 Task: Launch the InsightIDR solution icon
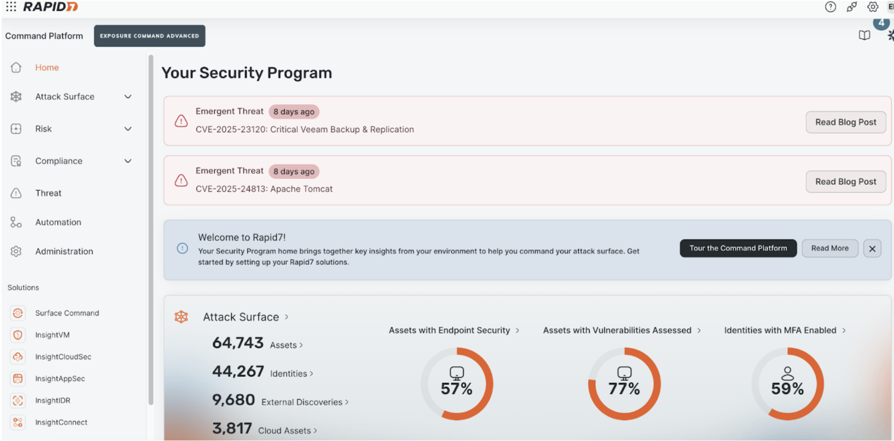coord(18,400)
